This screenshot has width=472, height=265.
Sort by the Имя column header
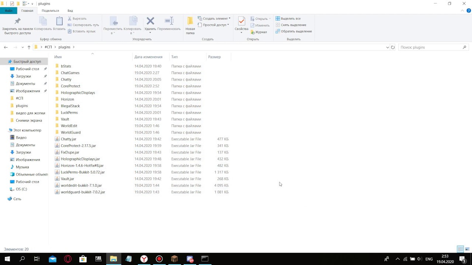click(58, 57)
